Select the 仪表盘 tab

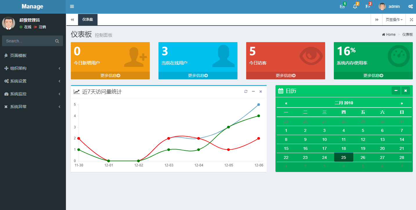tap(88, 19)
